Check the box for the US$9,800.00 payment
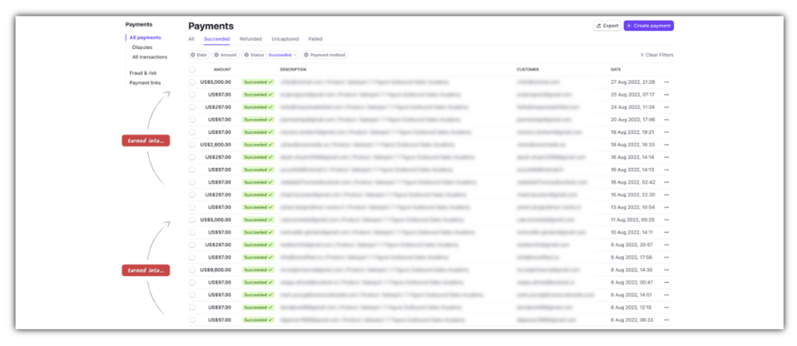 tap(192, 270)
